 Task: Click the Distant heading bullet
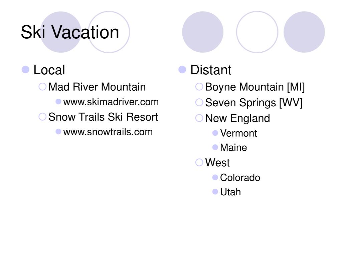point(182,70)
